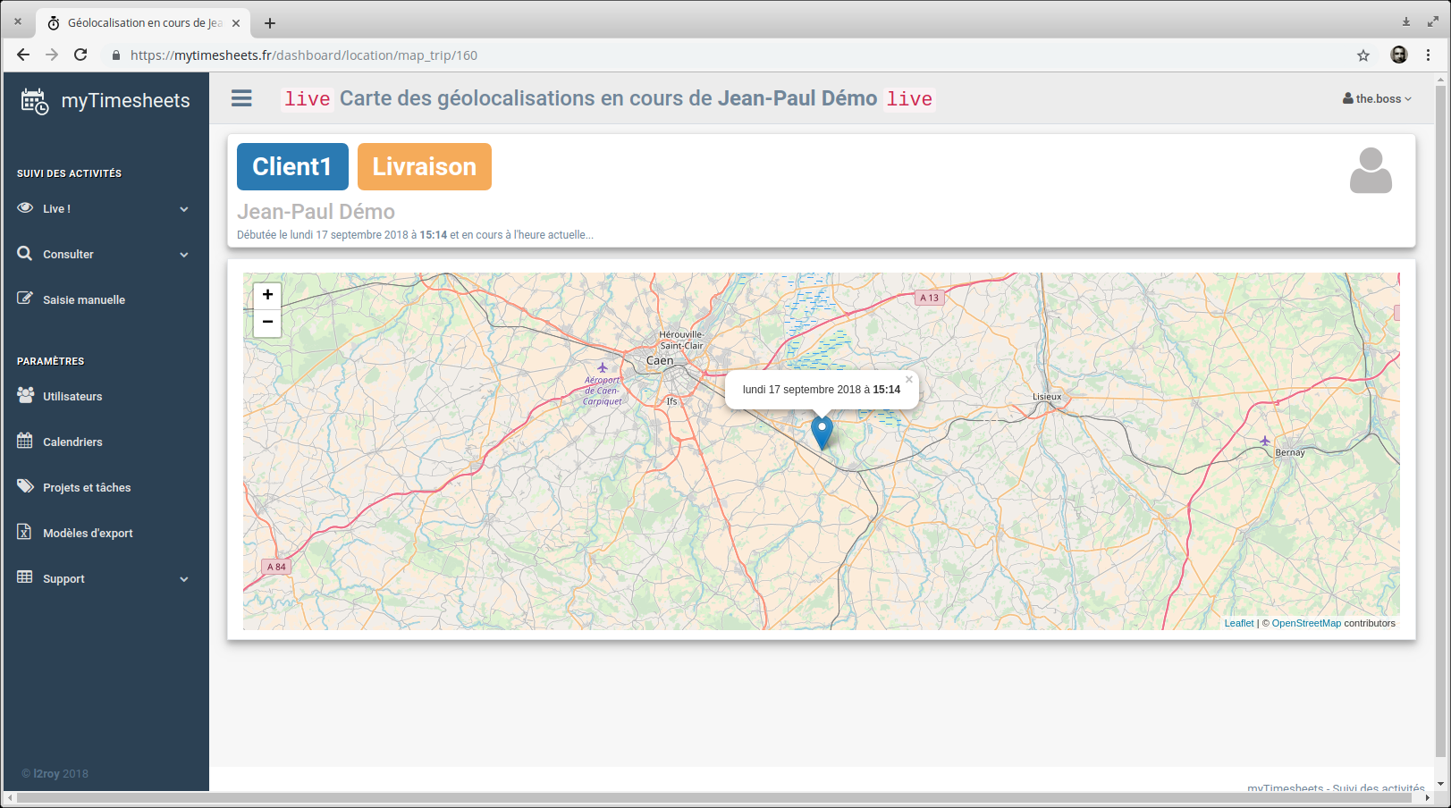Click the Client1 blue button
This screenshot has width=1451, height=808.
point(292,167)
